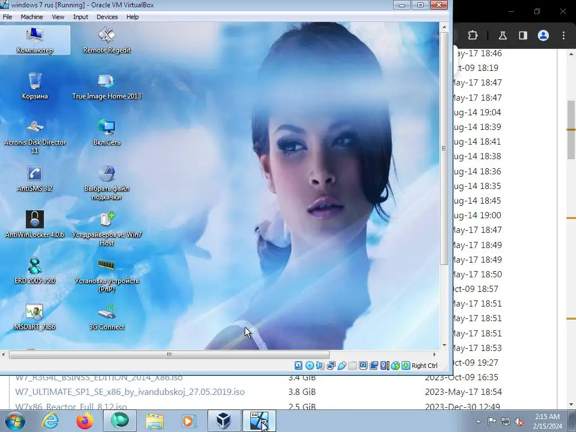The width and height of the screenshot is (576, 432).
Task: Open browser extensions puzzle icon
Action: 472,35
